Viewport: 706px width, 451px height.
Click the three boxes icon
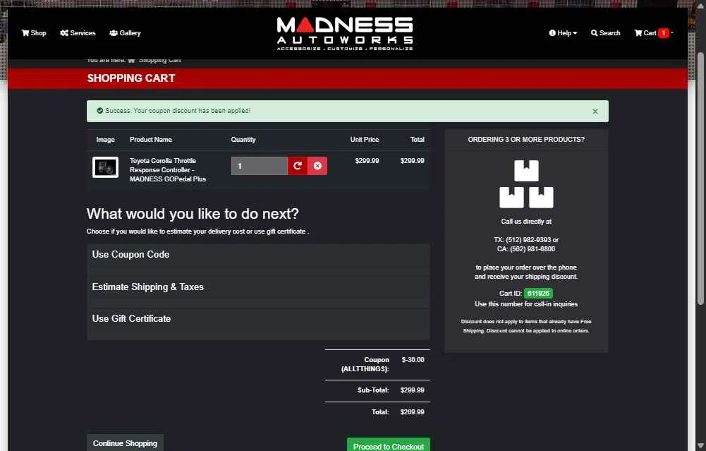(x=526, y=184)
